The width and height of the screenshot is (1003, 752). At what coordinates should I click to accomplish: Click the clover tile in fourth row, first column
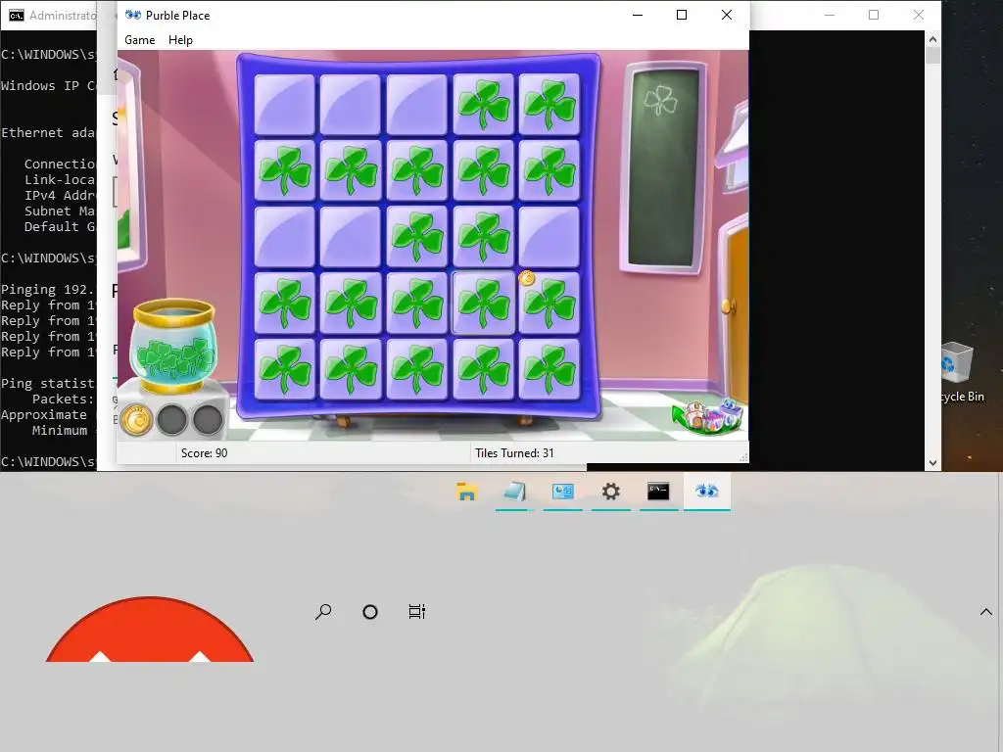(285, 304)
